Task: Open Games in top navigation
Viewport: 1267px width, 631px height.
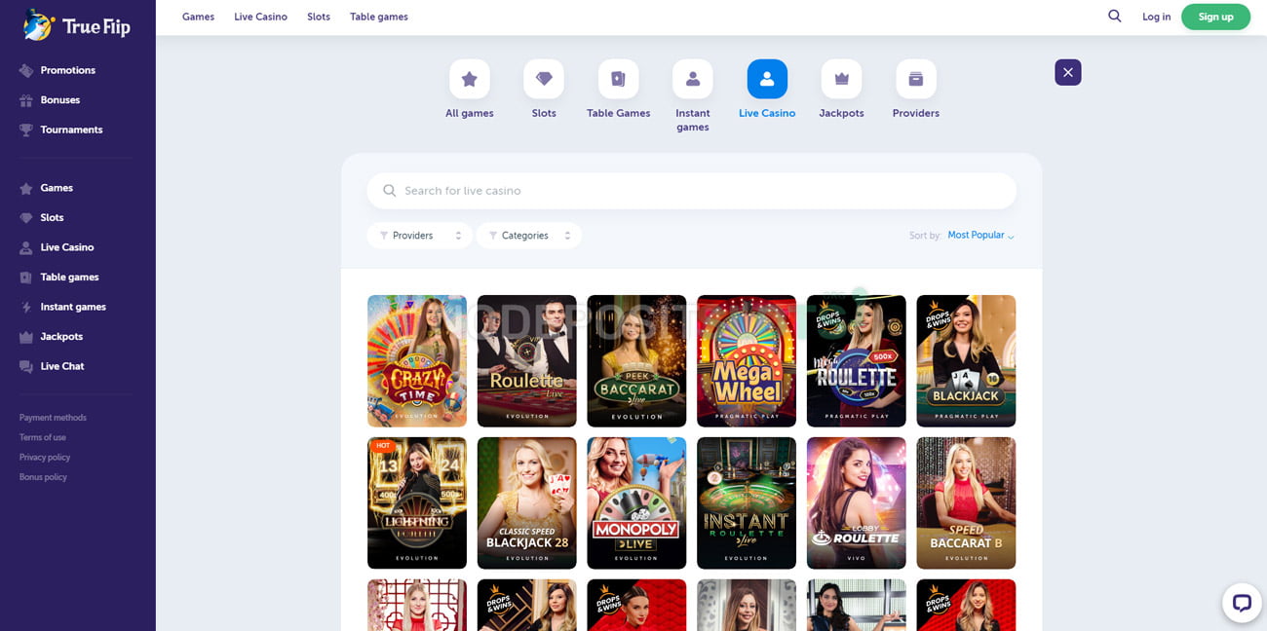Action: 198,17
